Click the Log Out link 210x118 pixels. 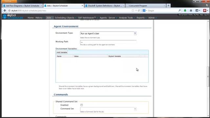206,15
